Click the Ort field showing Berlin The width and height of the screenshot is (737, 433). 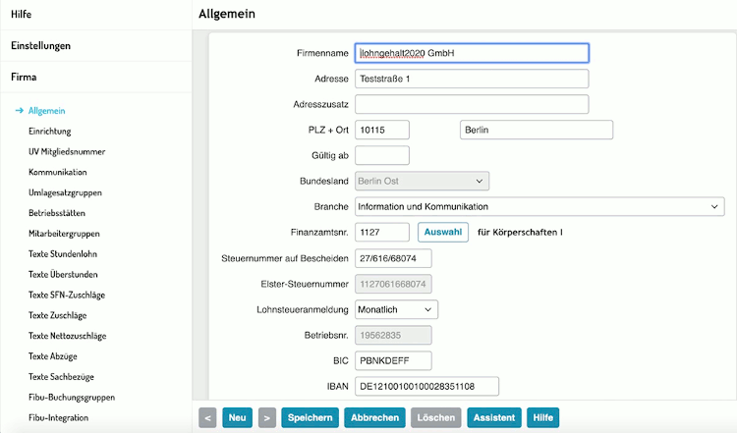click(x=537, y=130)
